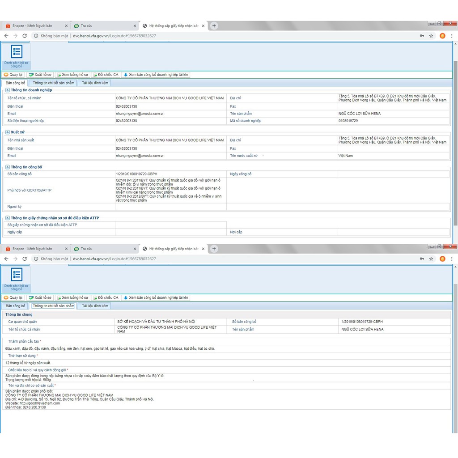Click Đối chiếu CA in the lower toolbar

pyautogui.click(x=106, y=298)
